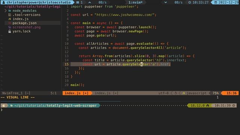Select the inactive index.js [+] statusline label

pyautogui.click(x=106, y=93)
